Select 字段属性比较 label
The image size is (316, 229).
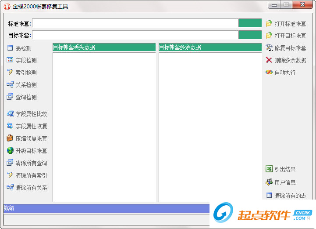(32, 114)
